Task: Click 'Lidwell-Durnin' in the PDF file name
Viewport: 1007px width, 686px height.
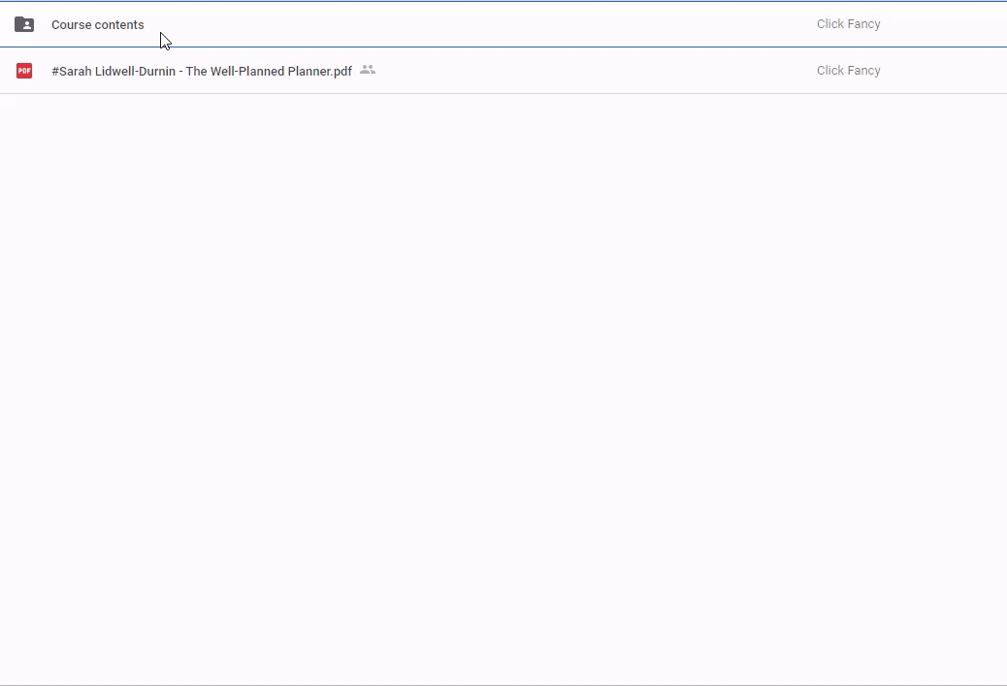Action: point(135,71)
